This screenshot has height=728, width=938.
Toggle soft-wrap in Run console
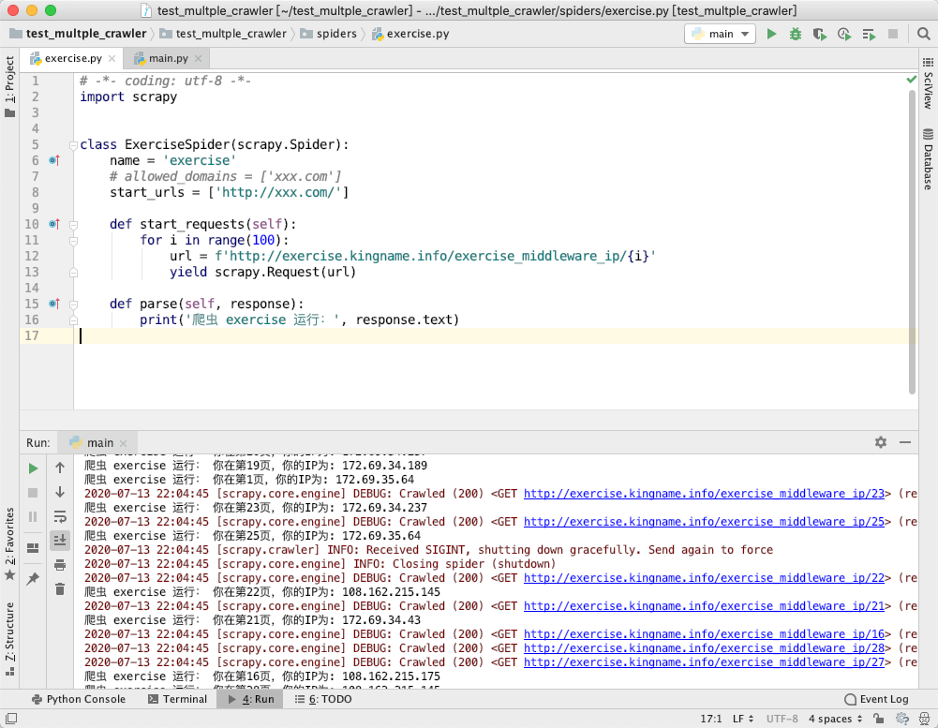click(60, 516)
